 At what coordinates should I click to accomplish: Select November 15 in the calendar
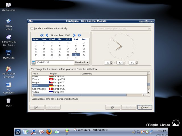76,48
